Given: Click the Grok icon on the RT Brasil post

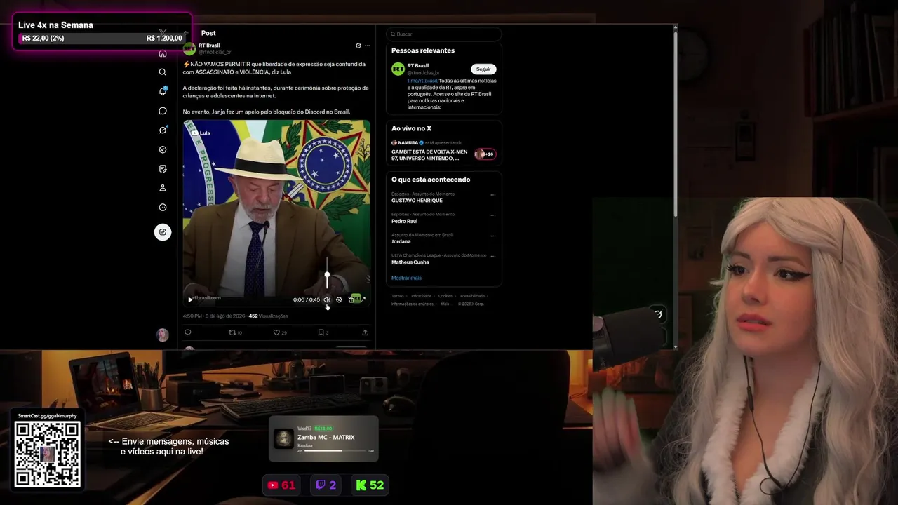Looking at the screenshot, I should 358,46.
